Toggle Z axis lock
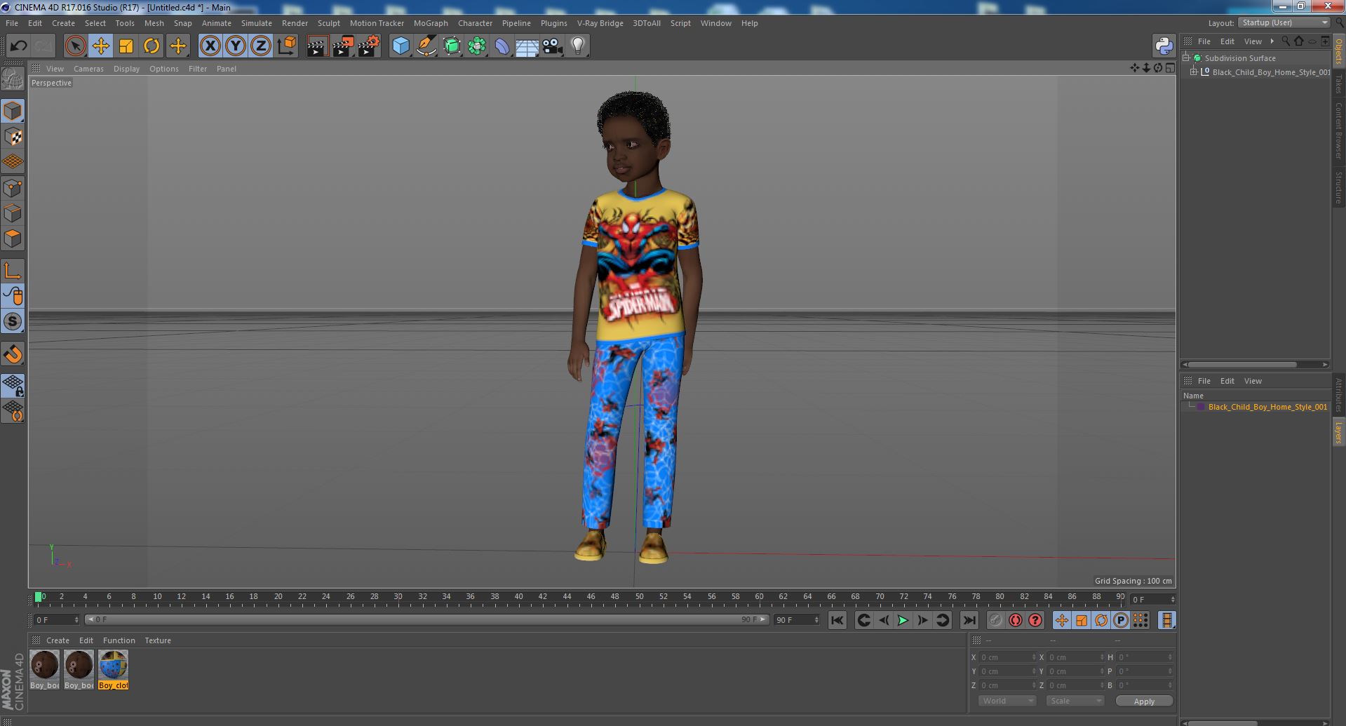 260,46
